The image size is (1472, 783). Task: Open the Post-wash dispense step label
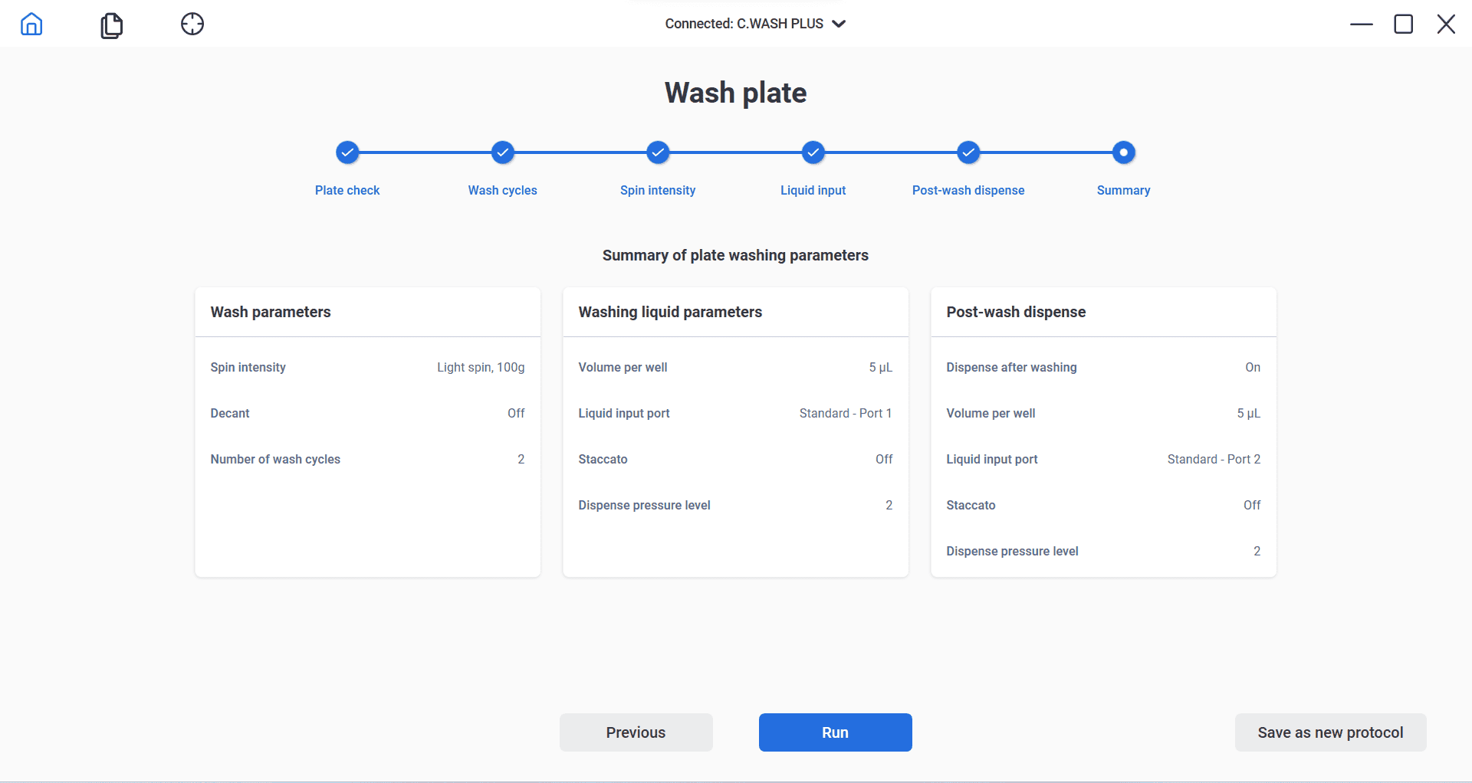[x=968, y=190]
